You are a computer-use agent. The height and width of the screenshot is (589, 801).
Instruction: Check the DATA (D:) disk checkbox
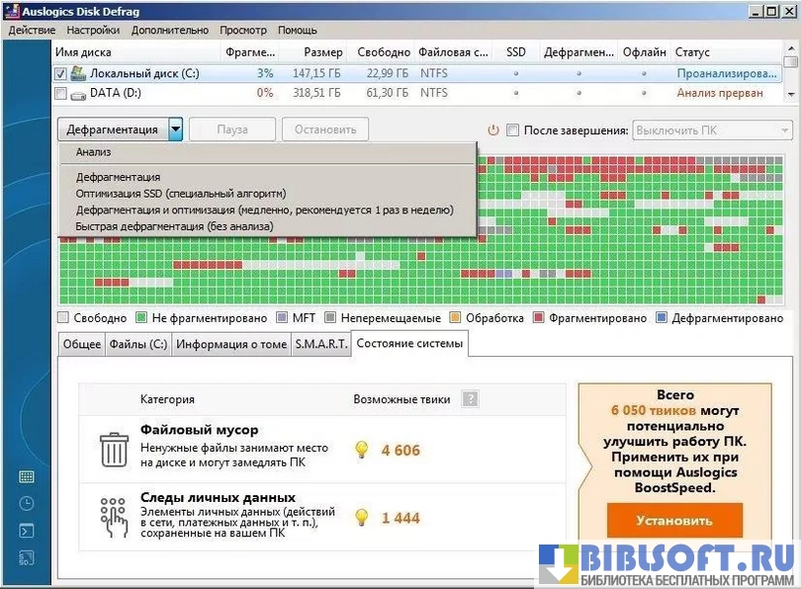click(x=60, y=94)
